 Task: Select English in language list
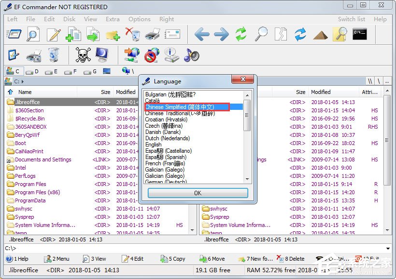pyautogui.click(x=153, y=145)
